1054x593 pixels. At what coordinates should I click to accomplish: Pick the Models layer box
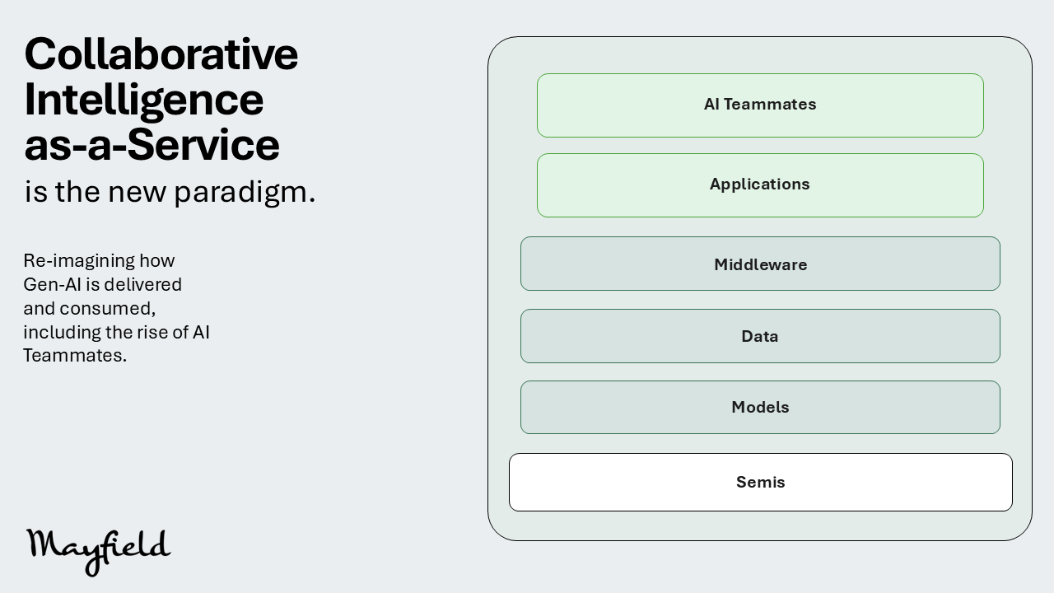click(760, 407)
